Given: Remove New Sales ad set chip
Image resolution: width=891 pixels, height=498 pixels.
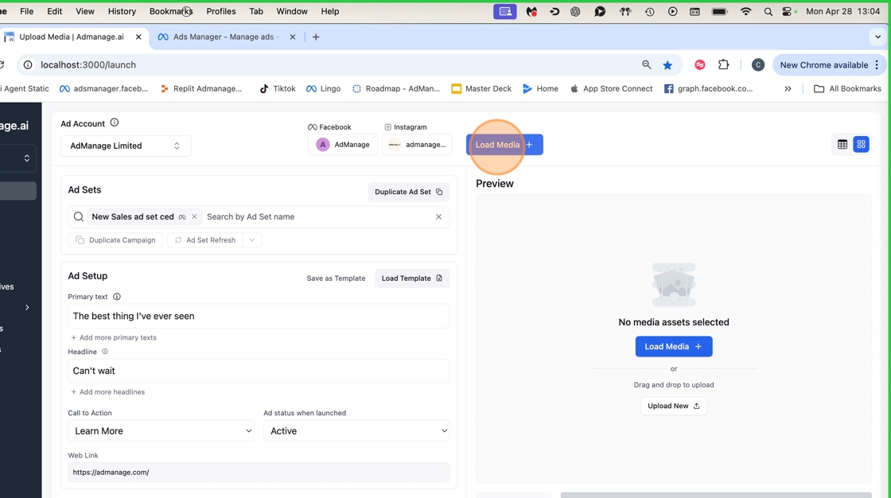Looking at the screenshot, I should 194,216.
